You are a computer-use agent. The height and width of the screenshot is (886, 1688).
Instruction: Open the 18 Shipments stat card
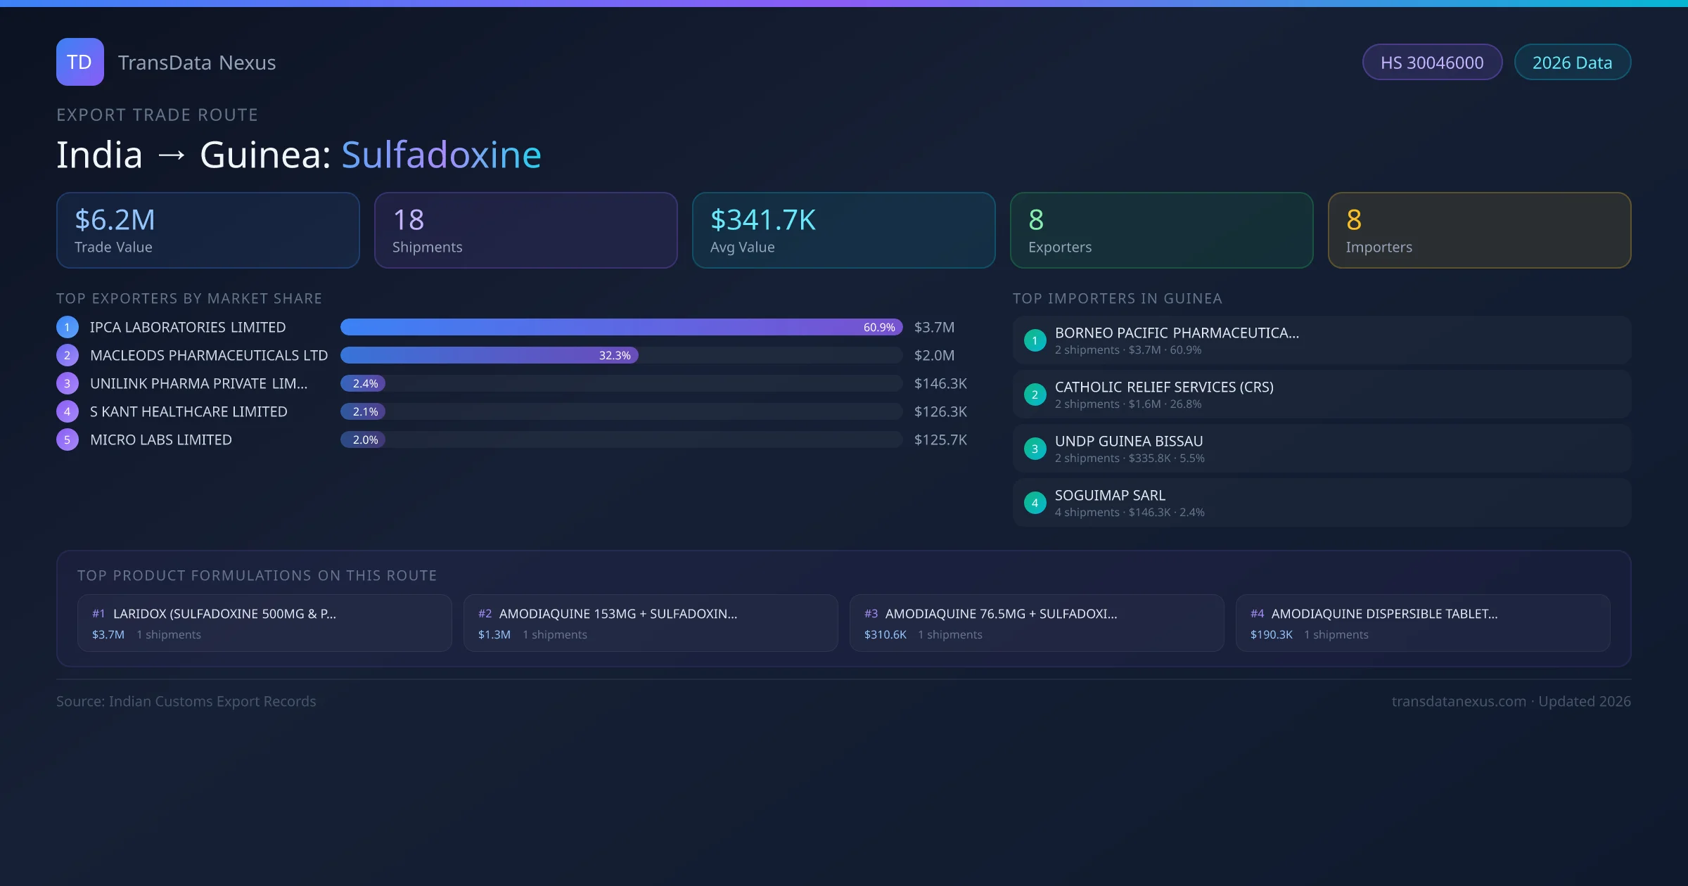tap(525, 231)
